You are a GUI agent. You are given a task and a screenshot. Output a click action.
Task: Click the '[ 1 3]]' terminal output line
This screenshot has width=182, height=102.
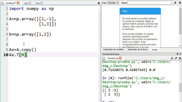[x=112, y=94]
